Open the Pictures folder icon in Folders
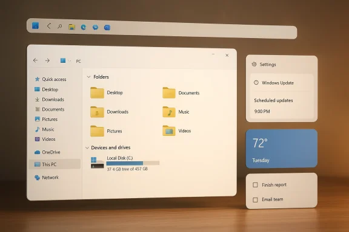The image size is (349, 232). [97, 131]
